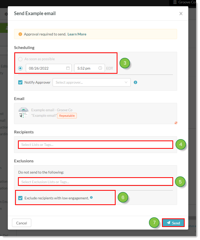Click the EDT timezone label
The width and height of the screenshot is (200, 240).
[110, 68]
